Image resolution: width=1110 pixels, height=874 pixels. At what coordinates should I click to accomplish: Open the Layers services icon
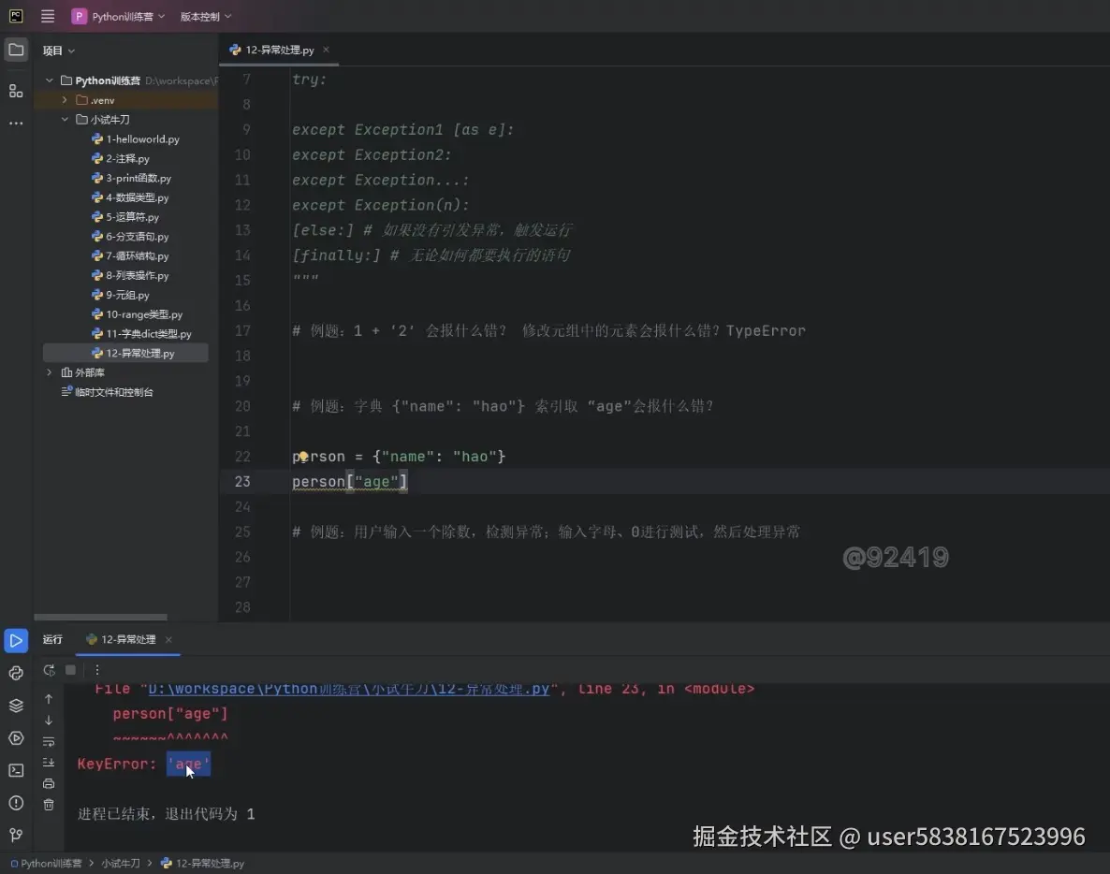[16, 706]
